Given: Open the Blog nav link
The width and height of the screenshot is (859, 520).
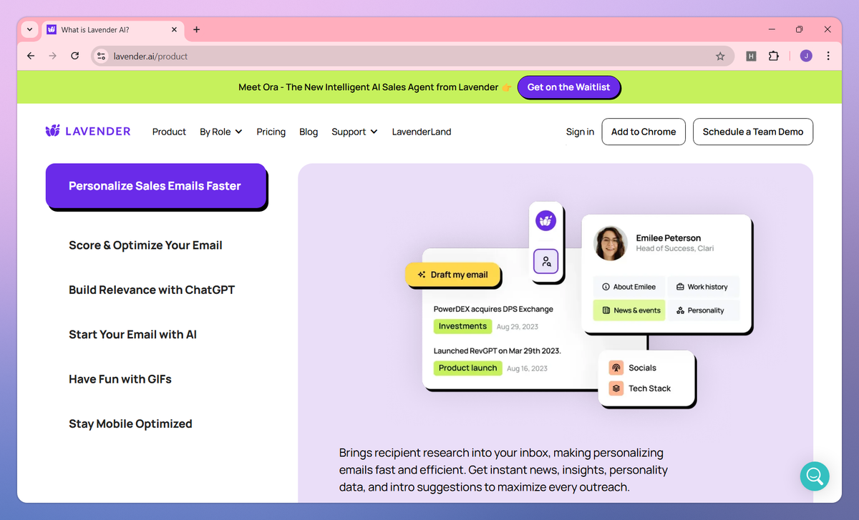Looking at the screenshot, I should pos(309,132).
